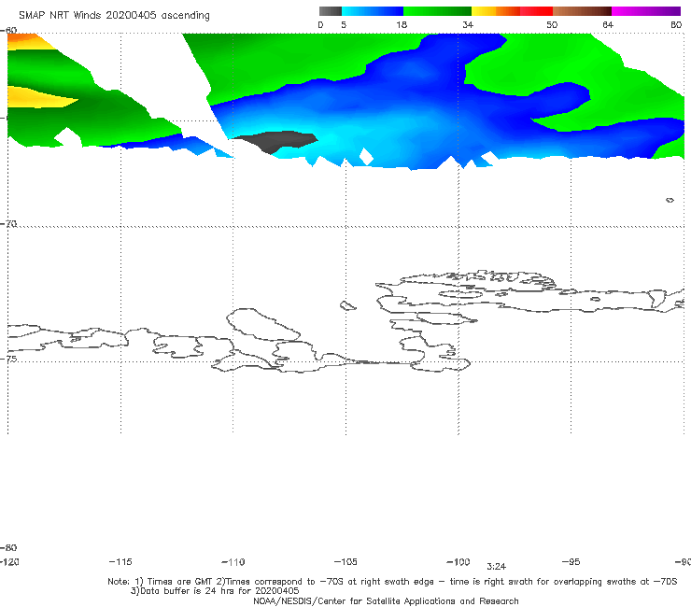Click the longitude label '-105'
This screenshot has width=691, height=607.
coord(345,561)
